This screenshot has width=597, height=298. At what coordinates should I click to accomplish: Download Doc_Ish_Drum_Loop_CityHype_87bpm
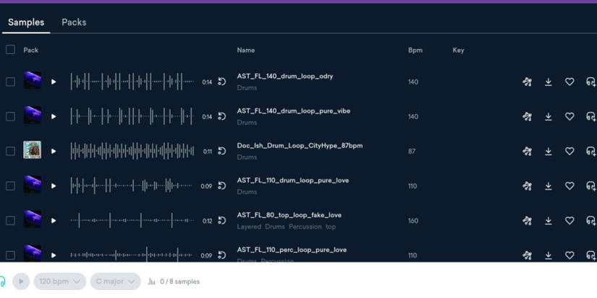point(549,151)
